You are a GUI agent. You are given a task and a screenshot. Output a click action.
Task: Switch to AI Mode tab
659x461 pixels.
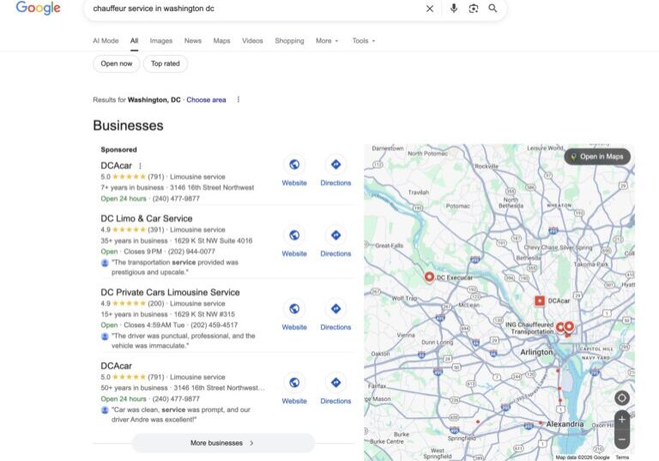[x=106, y=41]
